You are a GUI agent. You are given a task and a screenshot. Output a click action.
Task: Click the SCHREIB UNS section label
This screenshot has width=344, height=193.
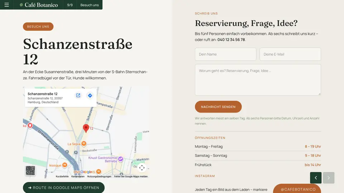click(206, 13)
